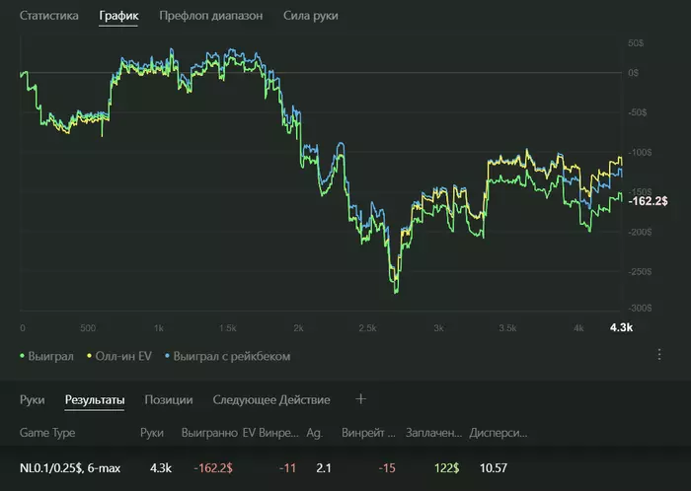Switch to the Статистика tab
The height and width of the screenshot is (491, 691).
[49, 16]
